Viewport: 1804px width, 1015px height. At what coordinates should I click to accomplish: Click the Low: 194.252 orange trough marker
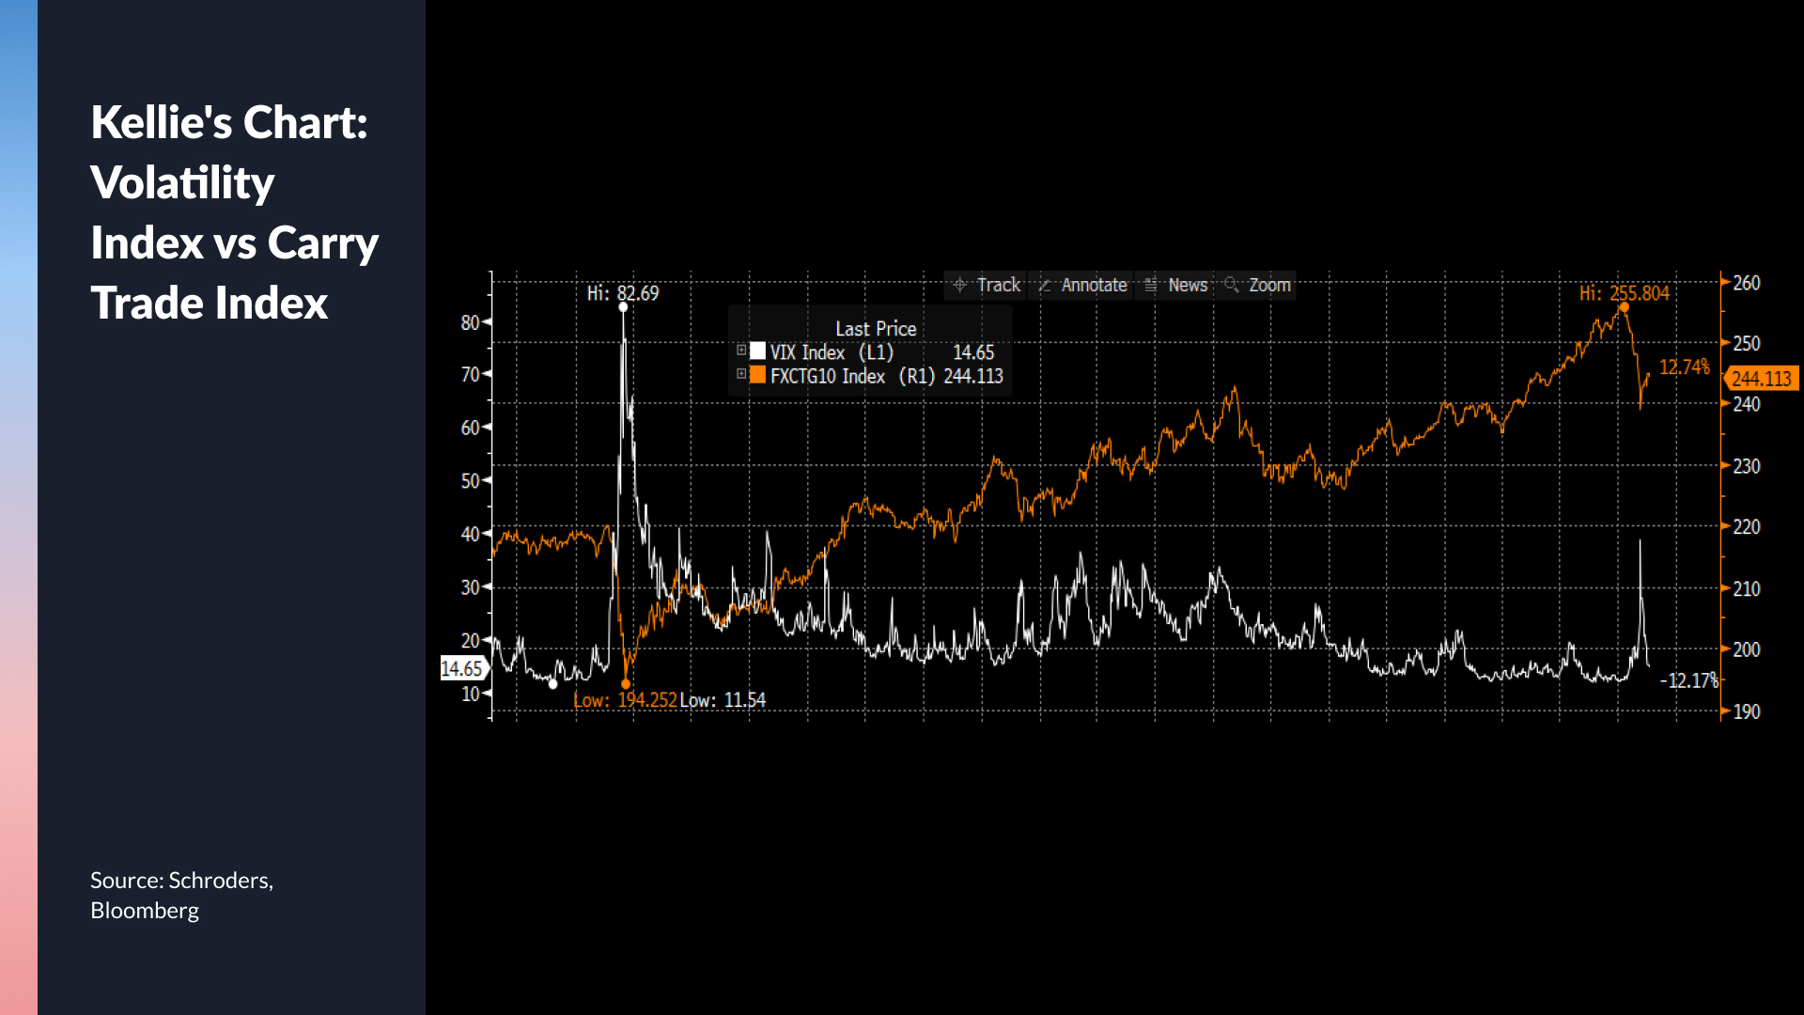pos(626,684)
